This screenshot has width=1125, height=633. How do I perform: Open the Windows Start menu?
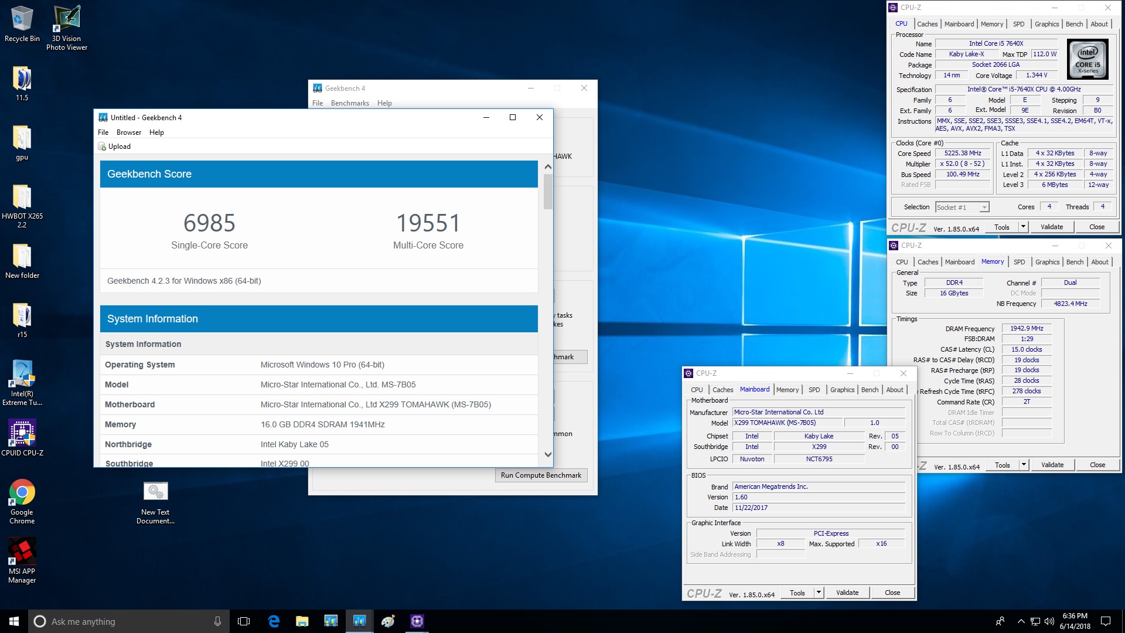[x=14, y=621]
